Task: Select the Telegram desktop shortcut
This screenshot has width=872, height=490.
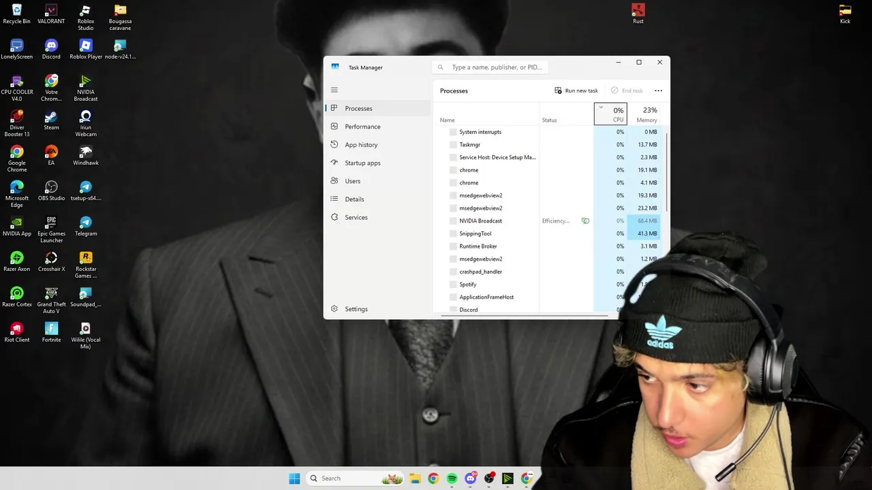Action: click(x=85, y=227)
